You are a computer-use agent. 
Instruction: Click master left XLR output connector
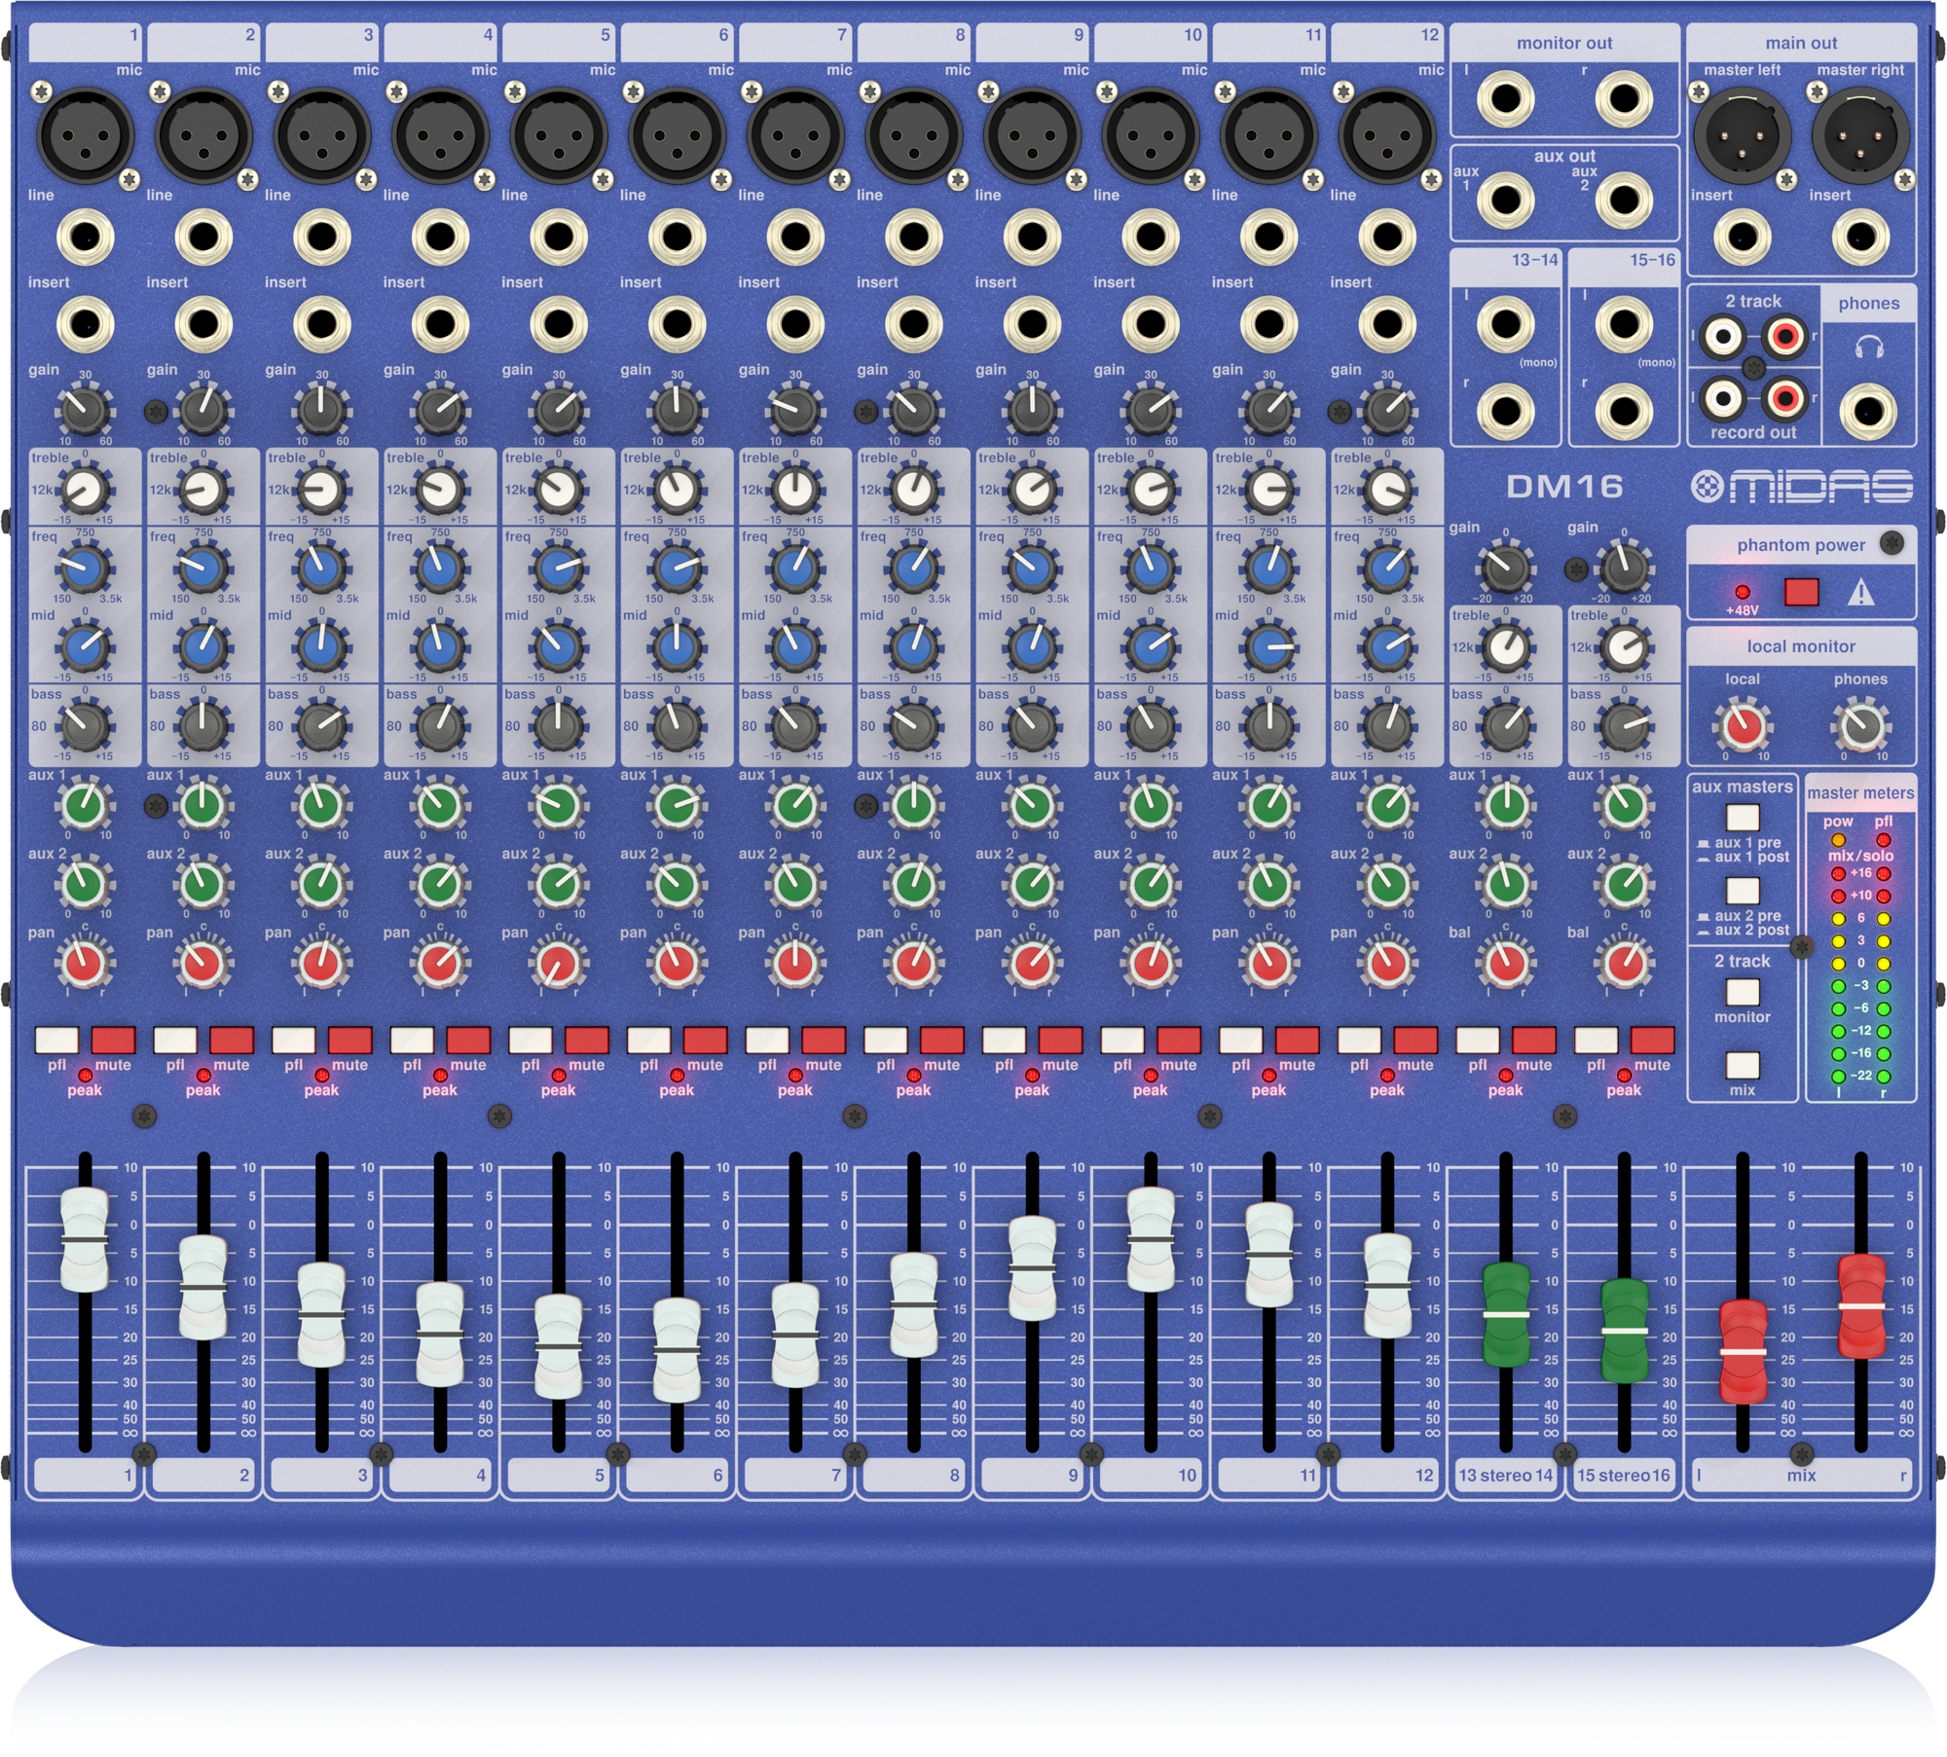point(1742,135)
